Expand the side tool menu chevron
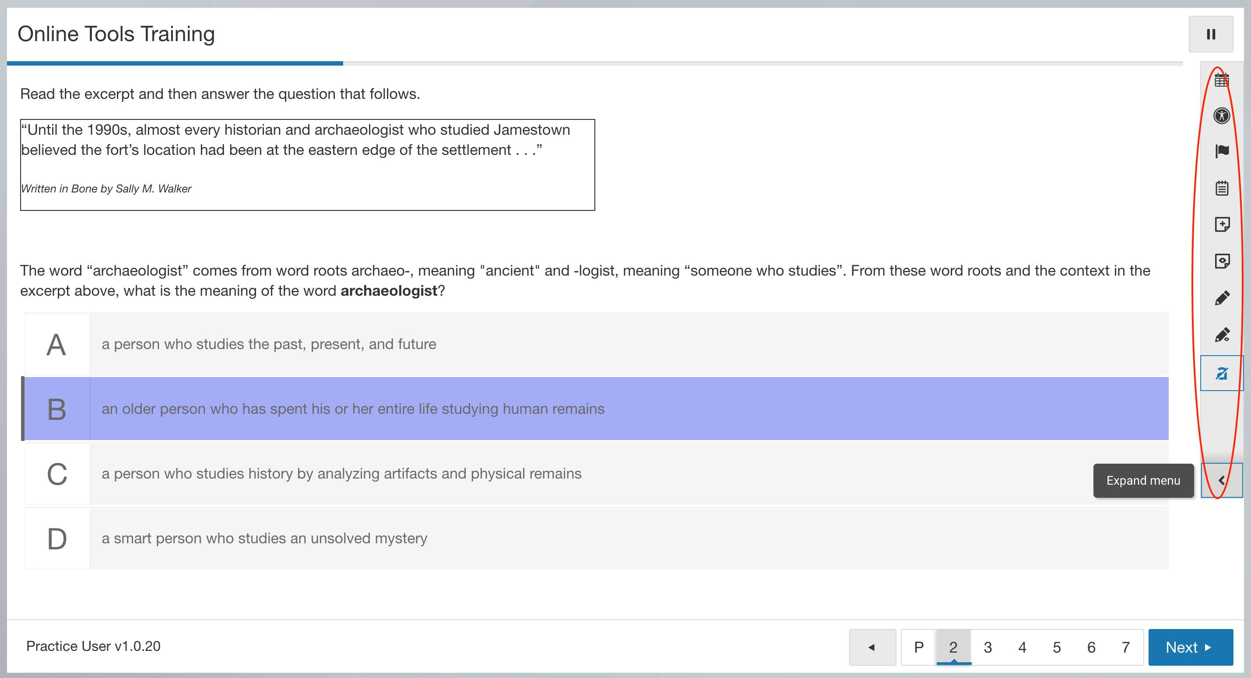 click(1221, 480)
